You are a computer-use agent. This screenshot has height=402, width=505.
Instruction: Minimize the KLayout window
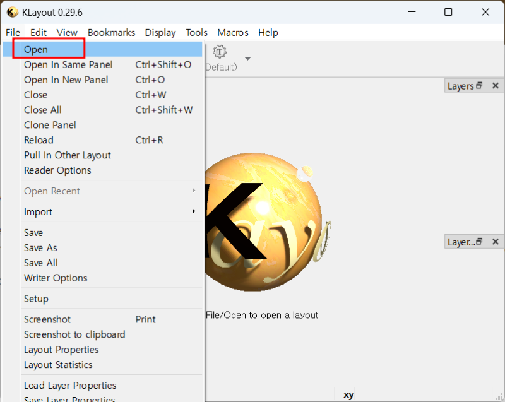coord(412,12)
